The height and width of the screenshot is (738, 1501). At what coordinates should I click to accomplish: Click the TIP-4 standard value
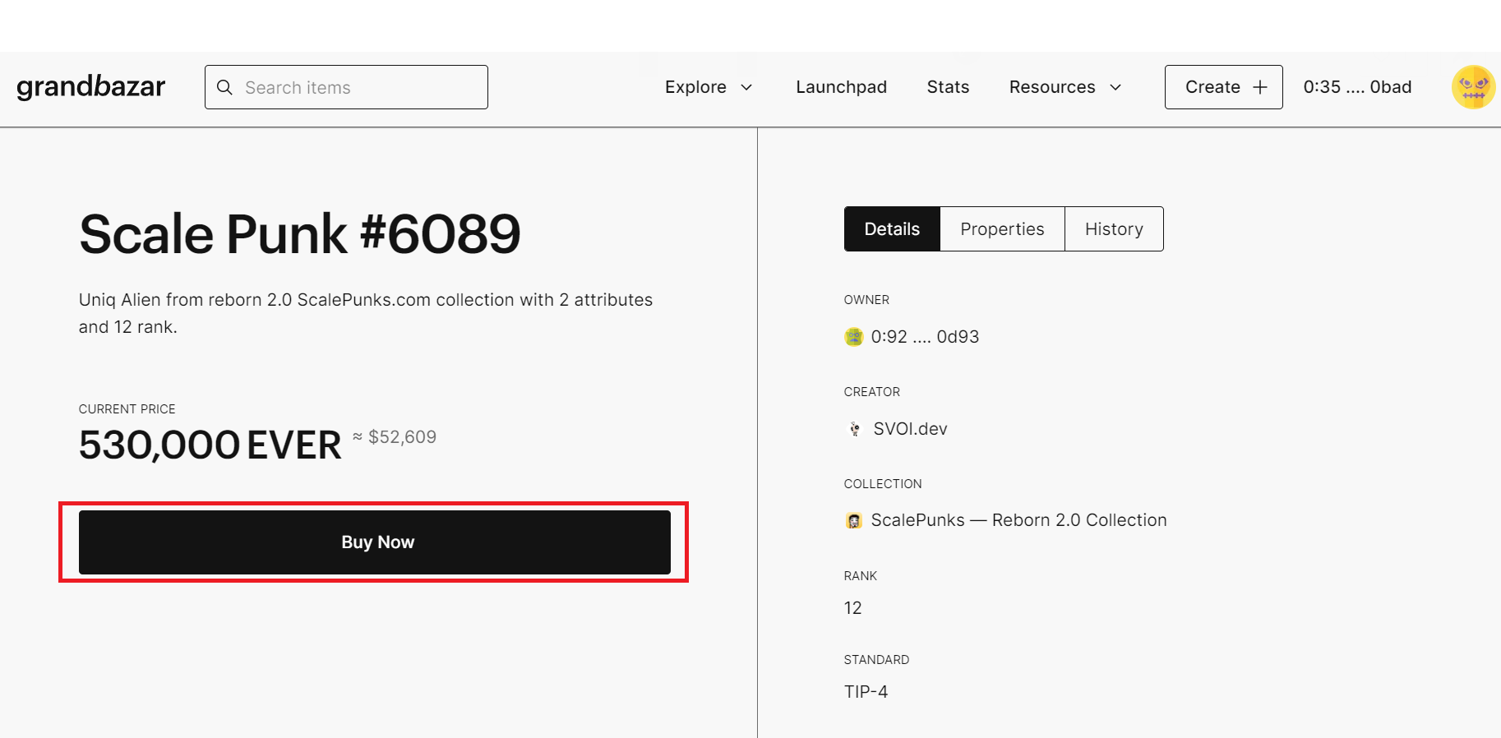coord(866,692)
